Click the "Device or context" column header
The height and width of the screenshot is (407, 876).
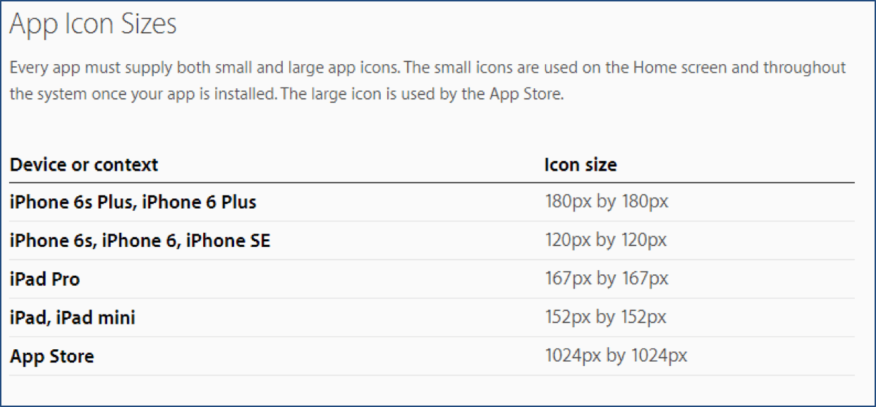tap(84, 165)
